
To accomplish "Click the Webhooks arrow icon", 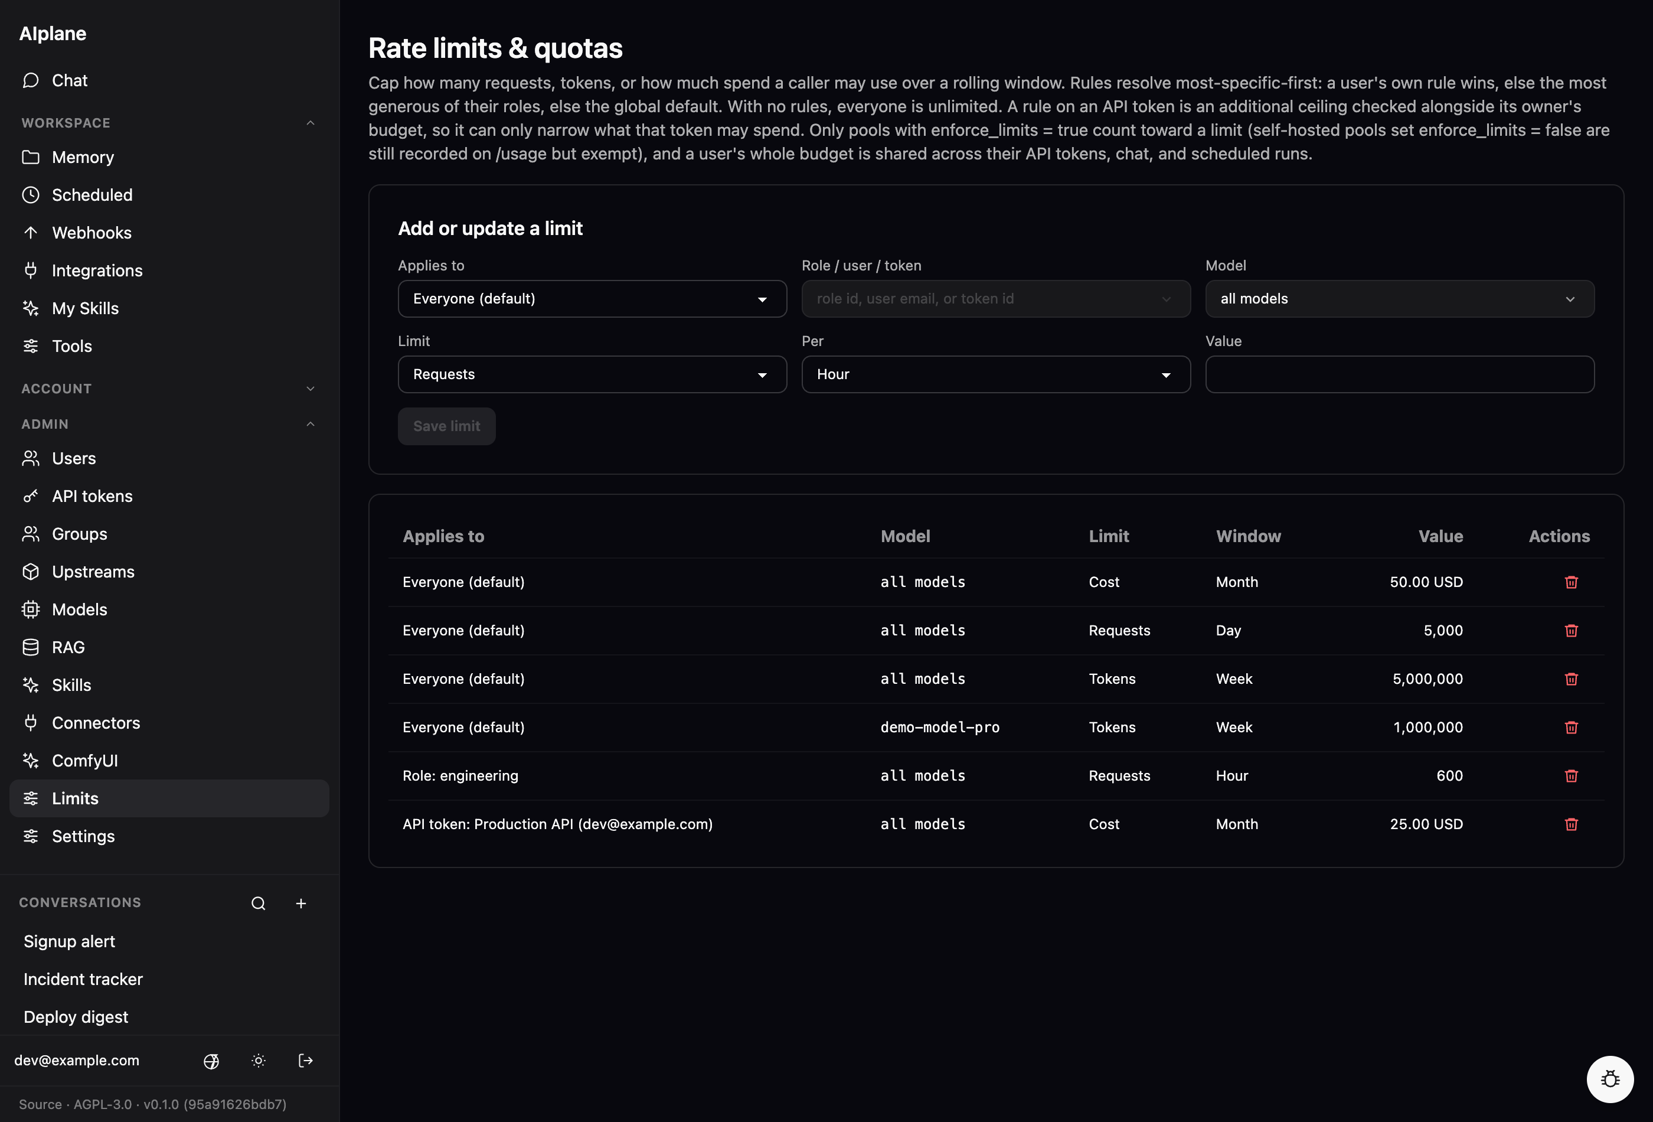I will [31, 233].
